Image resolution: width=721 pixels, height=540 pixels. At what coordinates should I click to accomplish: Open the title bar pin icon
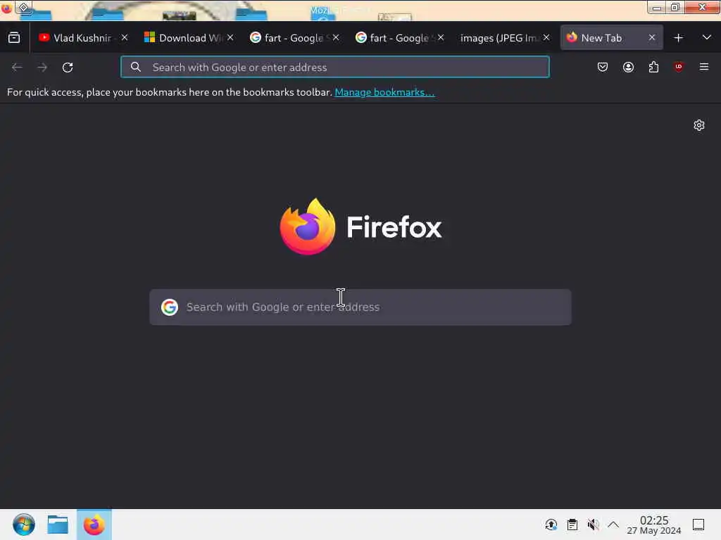click(x=23, y=7)
